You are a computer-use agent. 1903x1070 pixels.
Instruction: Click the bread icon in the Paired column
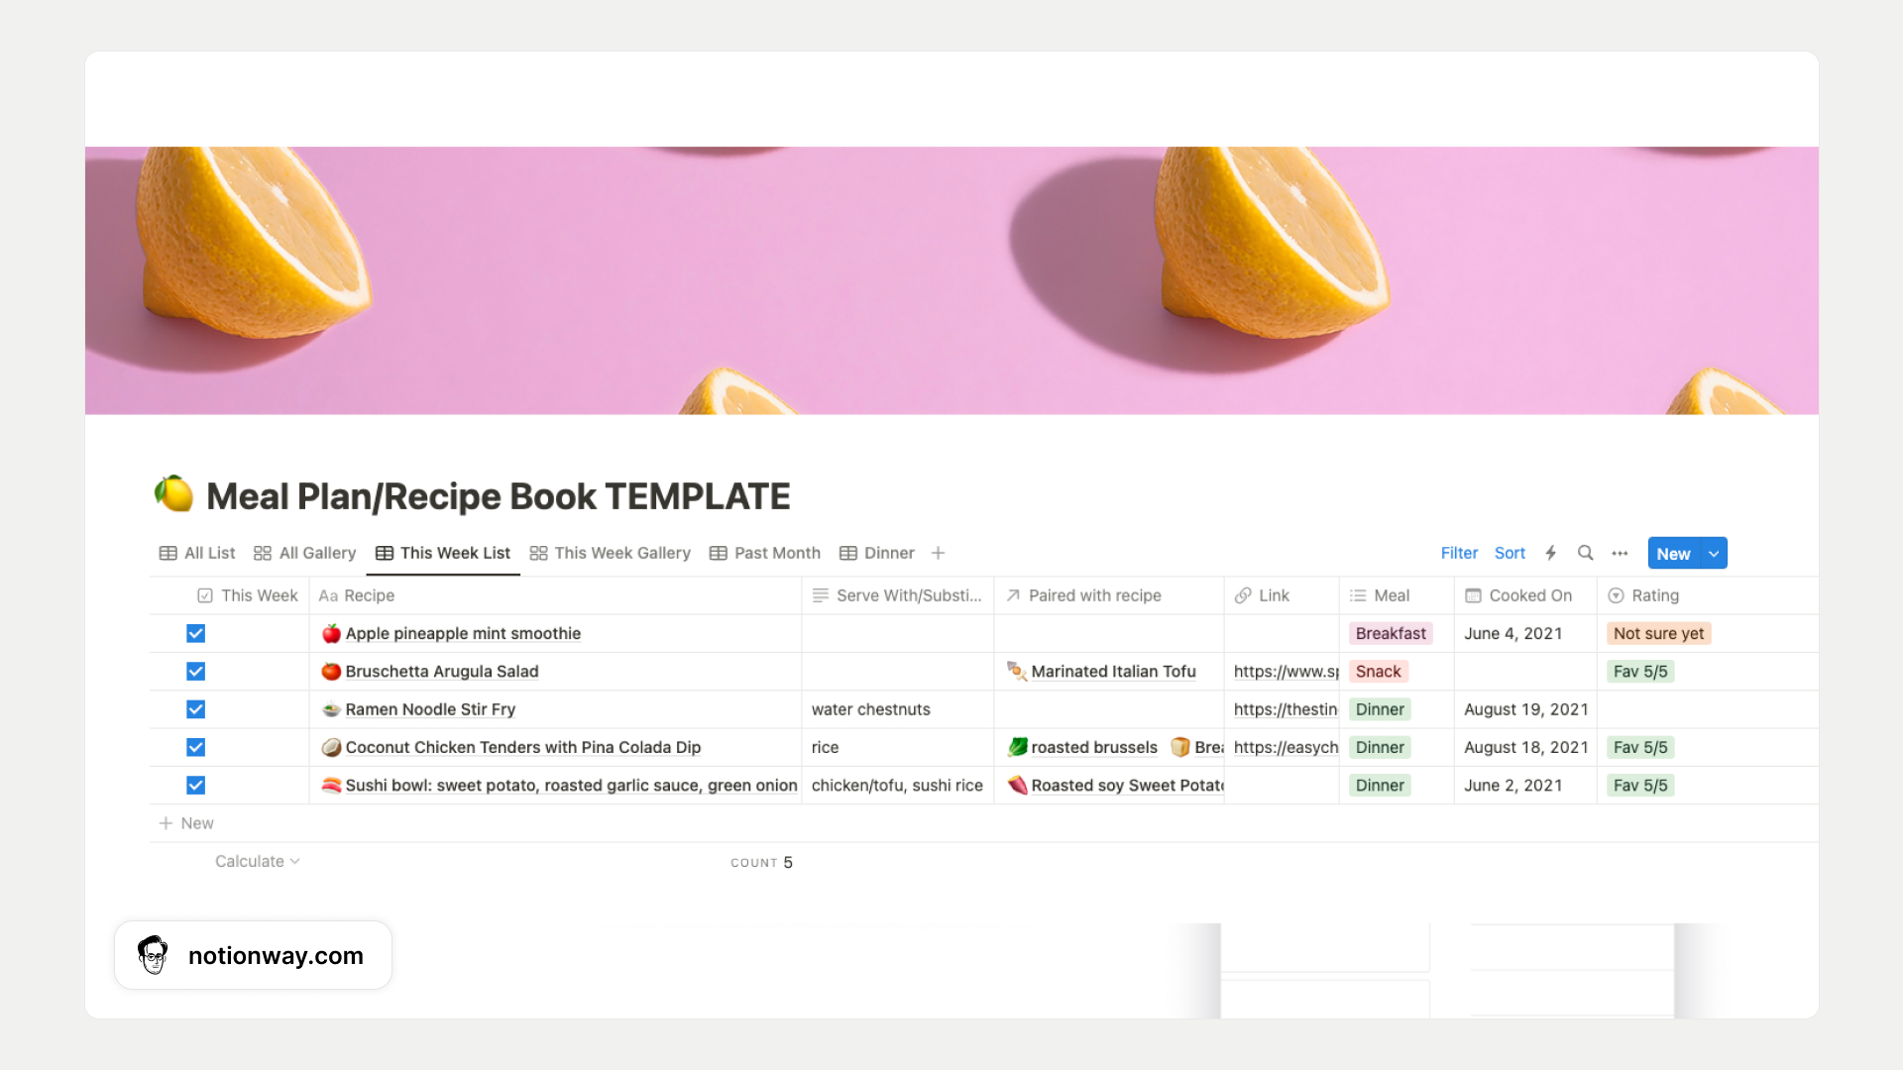[1180, 747]
